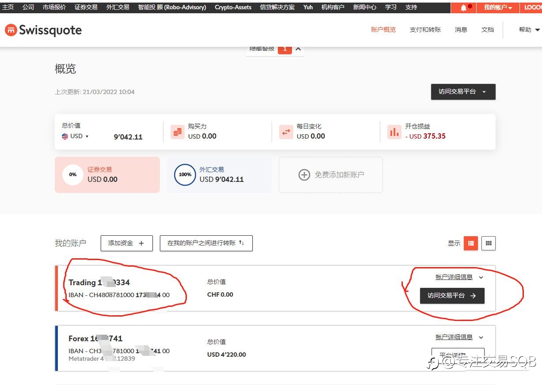Click the plus icon to add new account

click(x=304, y=175)
